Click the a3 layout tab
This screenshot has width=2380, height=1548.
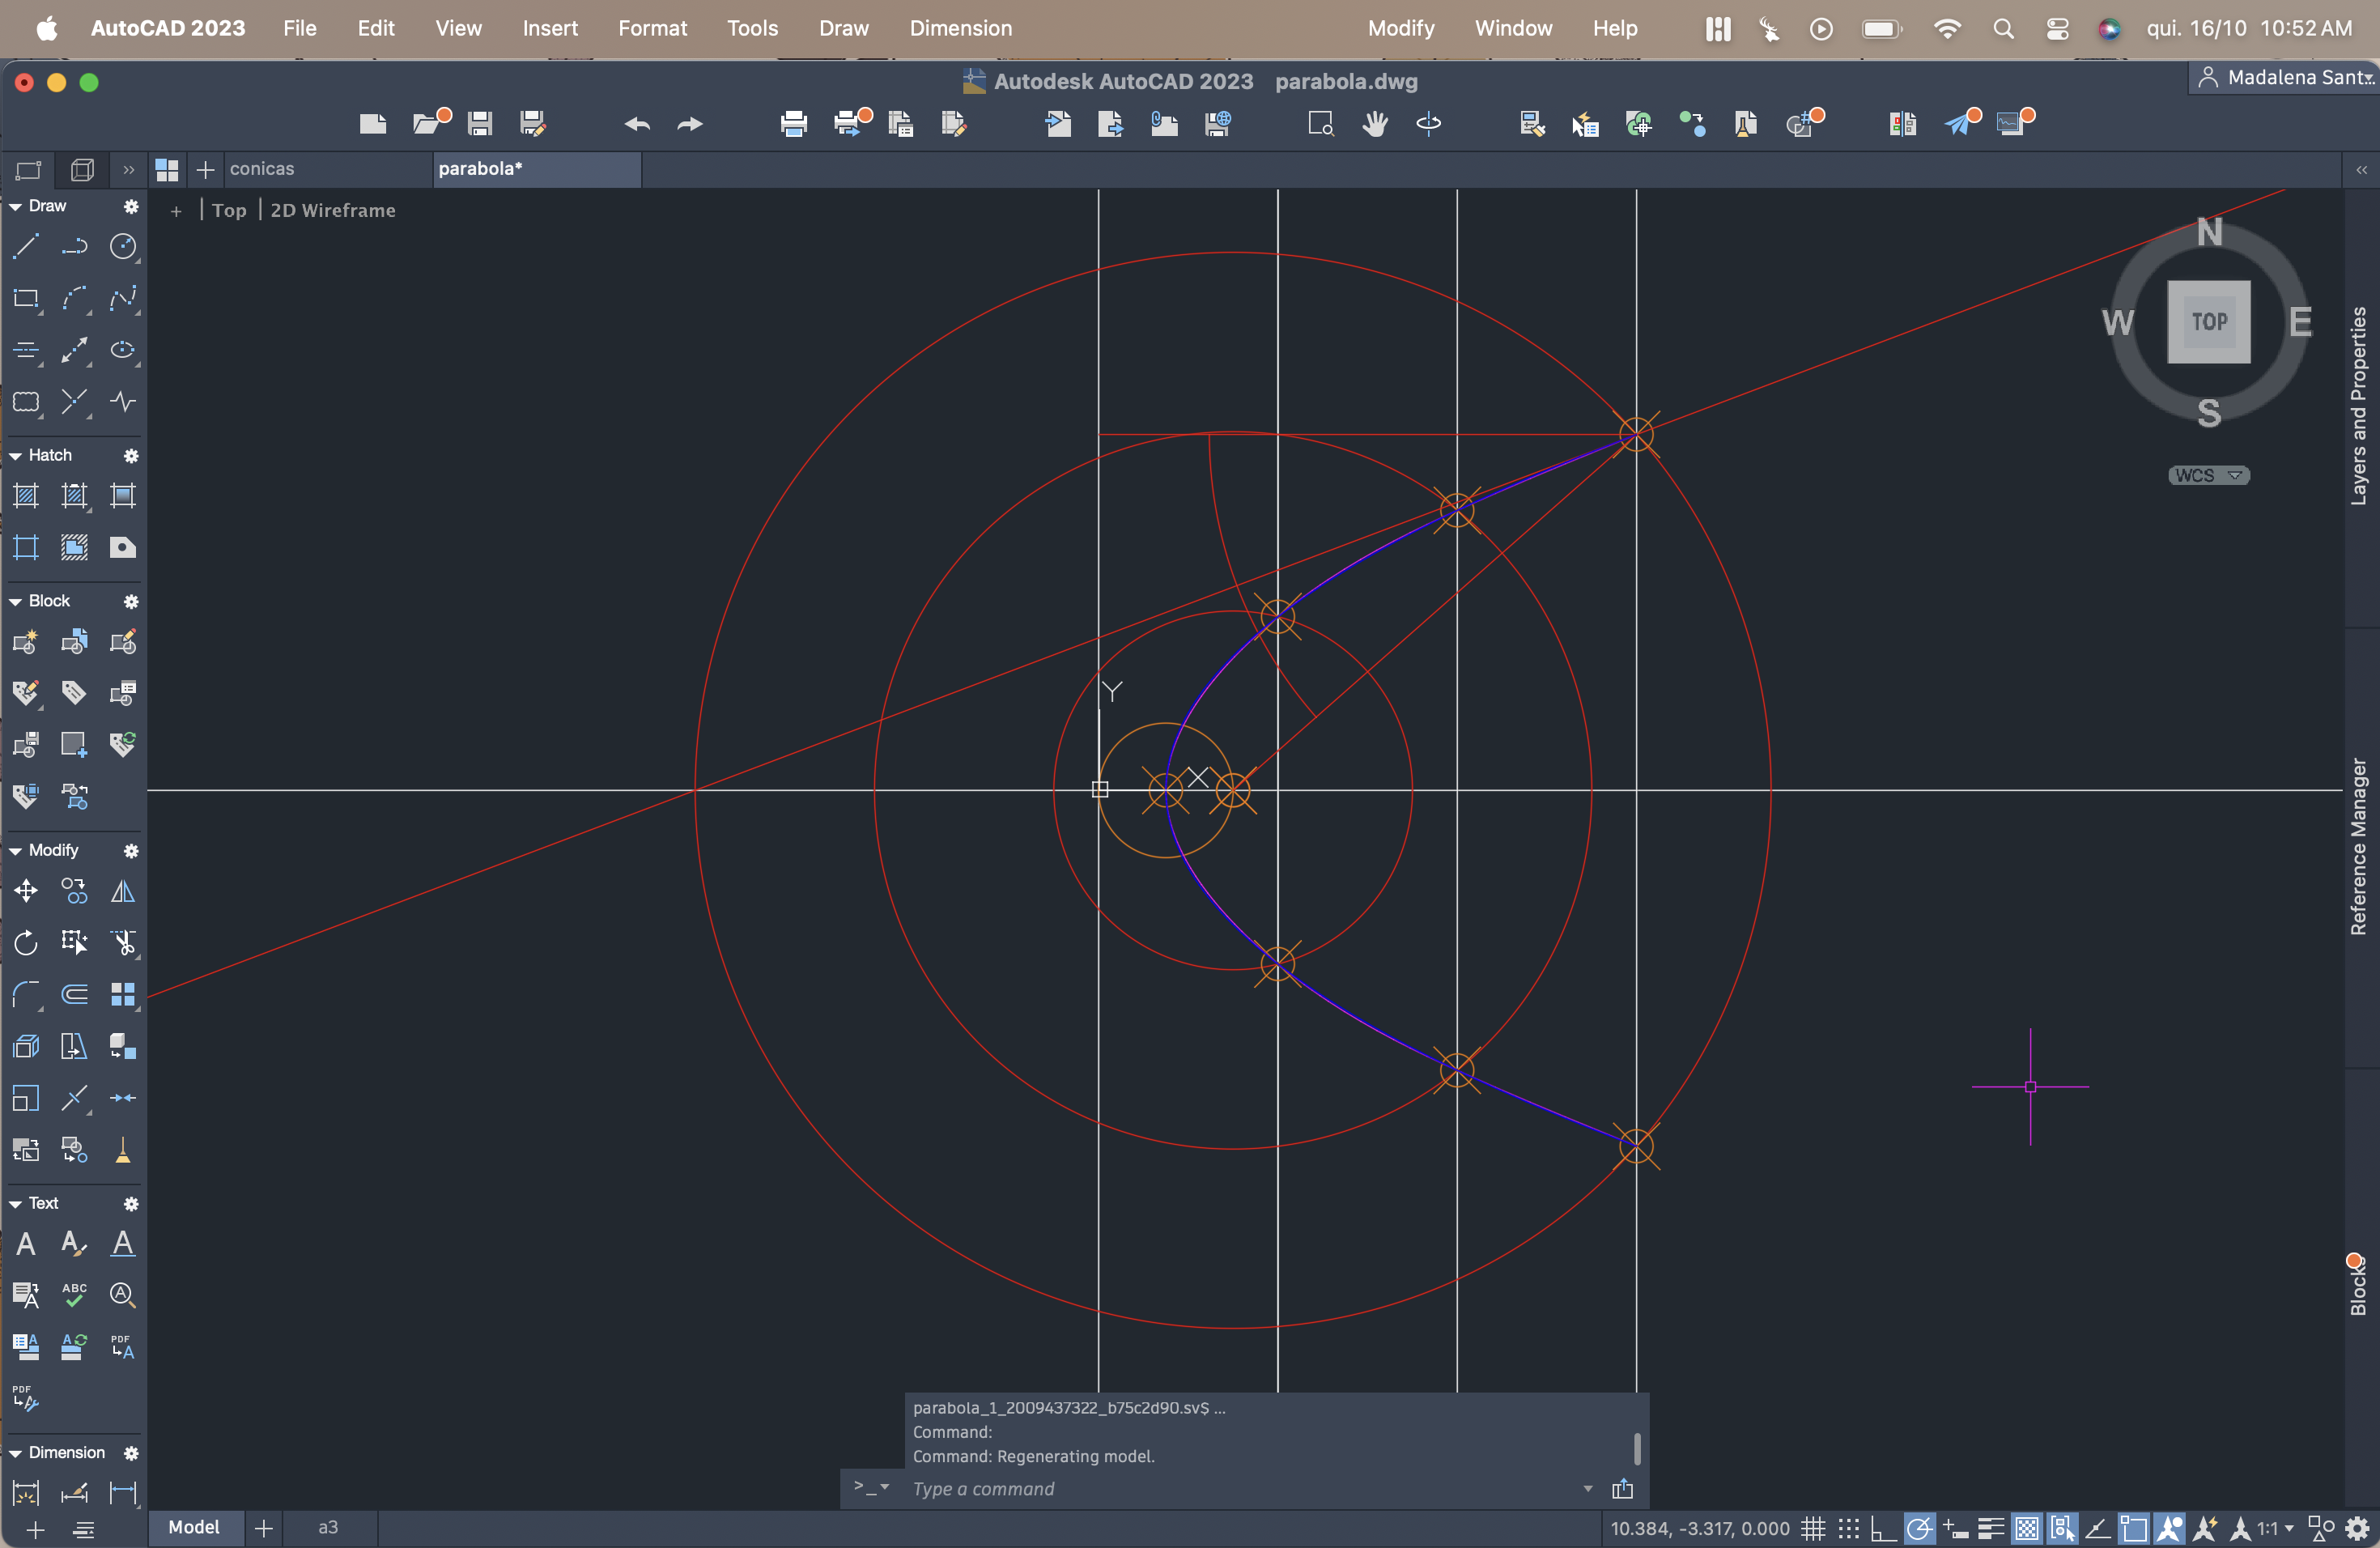(x=328, y=1528)
